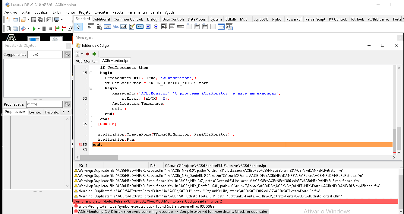Viewport: 404px width, 214px height.
Task: Open the Projeto menu
Action: point(85,12)
